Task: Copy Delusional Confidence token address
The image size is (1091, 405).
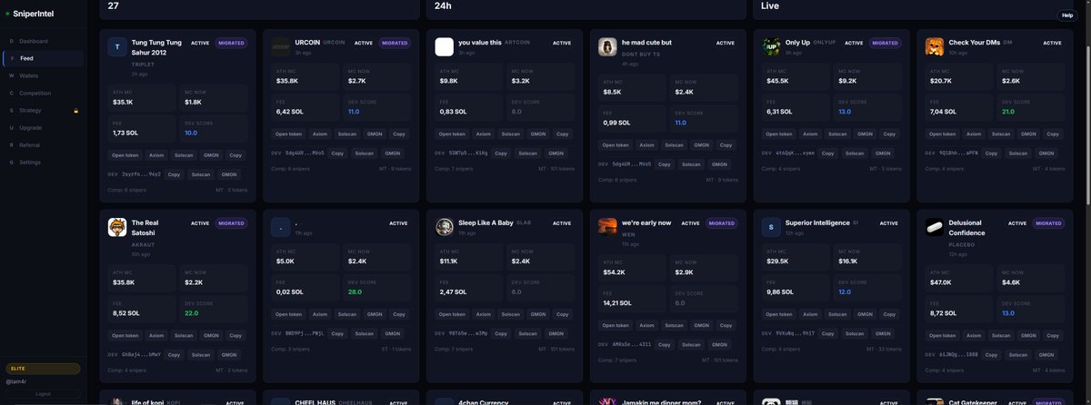Action: [x=1054, y=335]
